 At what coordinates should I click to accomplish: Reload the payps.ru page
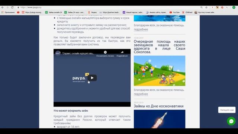coord(12,7)
